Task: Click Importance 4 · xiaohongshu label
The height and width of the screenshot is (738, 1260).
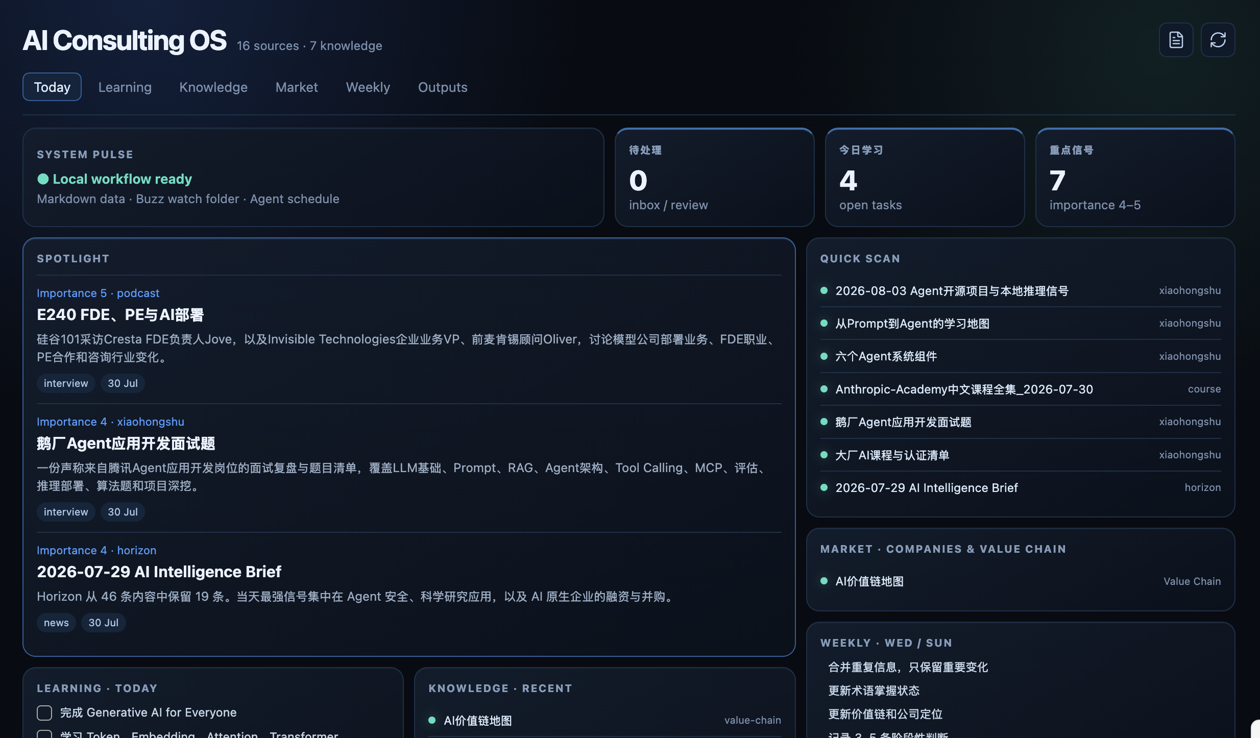Action: pos(110,422)
